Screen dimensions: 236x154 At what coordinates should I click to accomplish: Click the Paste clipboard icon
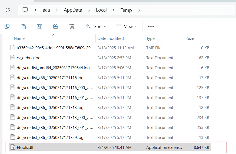pos(23,26)
